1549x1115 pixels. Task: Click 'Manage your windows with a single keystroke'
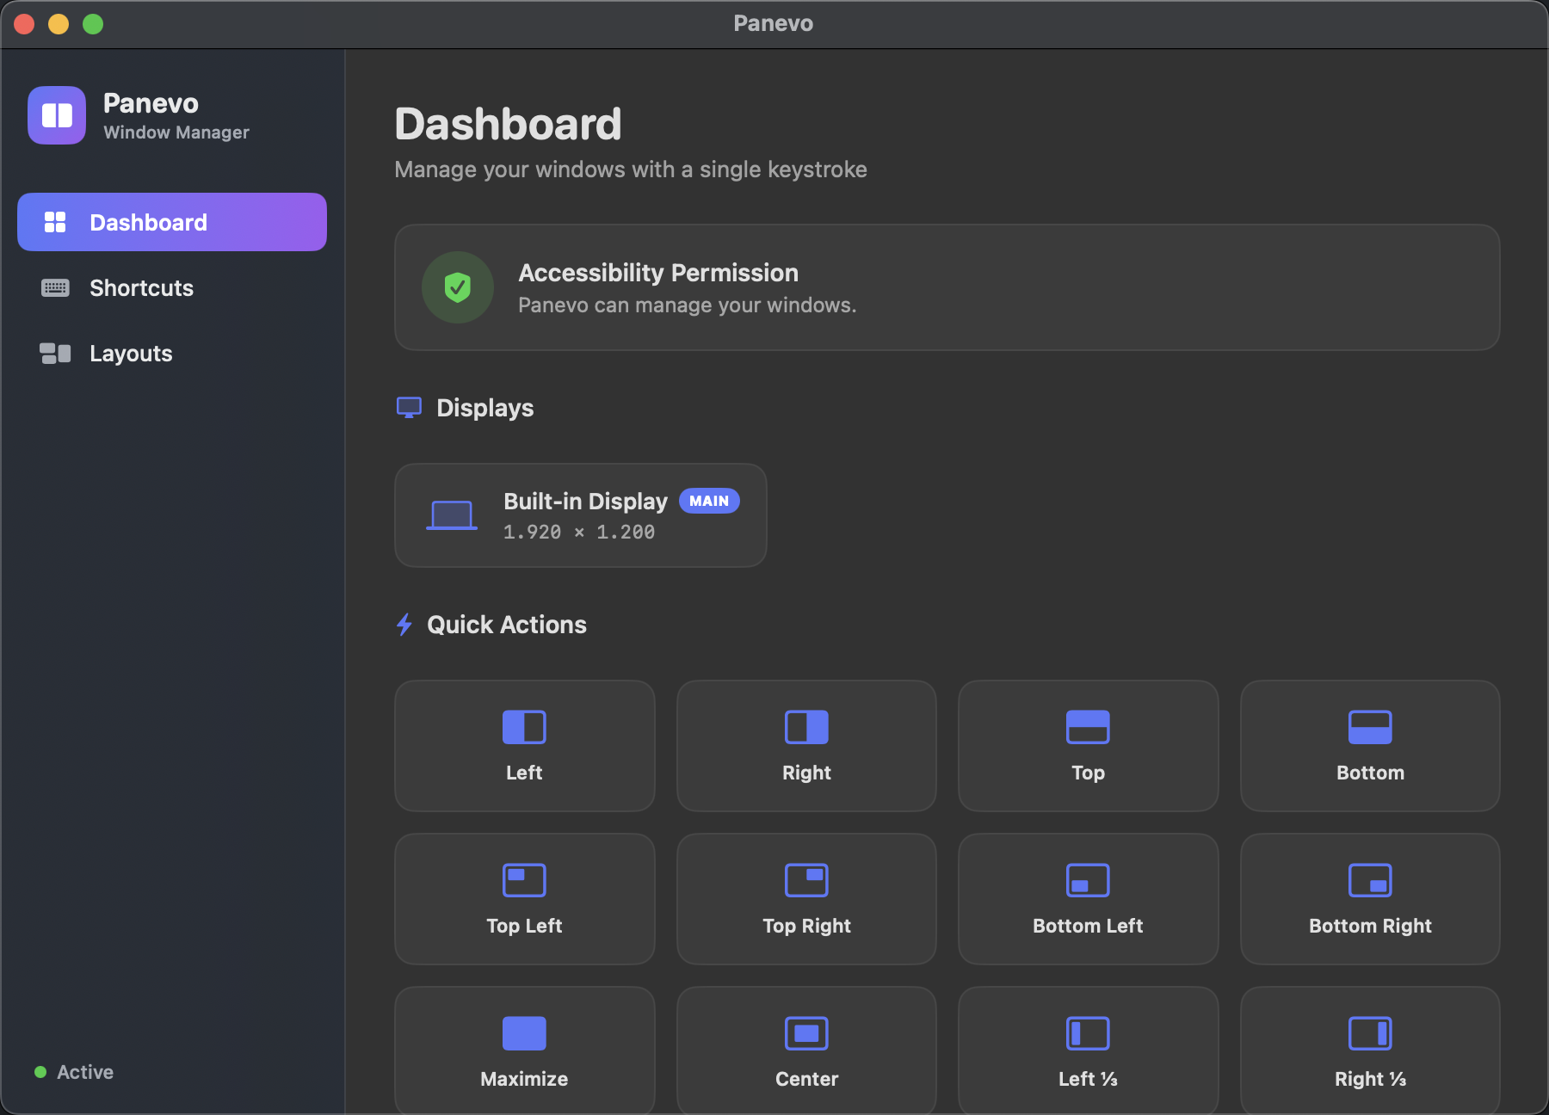point(631,169)
